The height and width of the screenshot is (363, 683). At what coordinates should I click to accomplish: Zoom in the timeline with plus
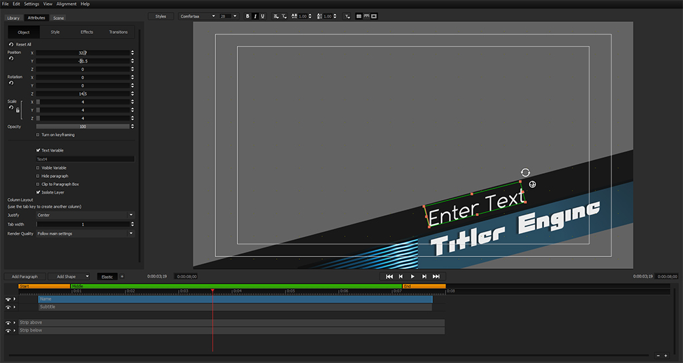(x=666, y=356)
